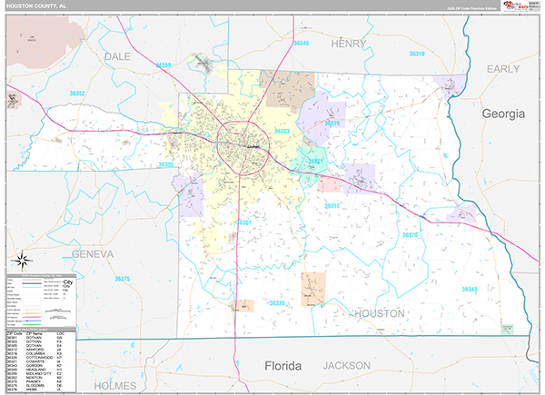Viewport: 545px width, 395px height.
Task: Select the 36301 DOTHAN row in the index
Action: 41,338
